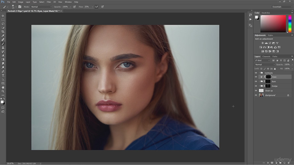294x165 pixels.
Task: Switch to the Styles tab
Action: coord(270,35)
